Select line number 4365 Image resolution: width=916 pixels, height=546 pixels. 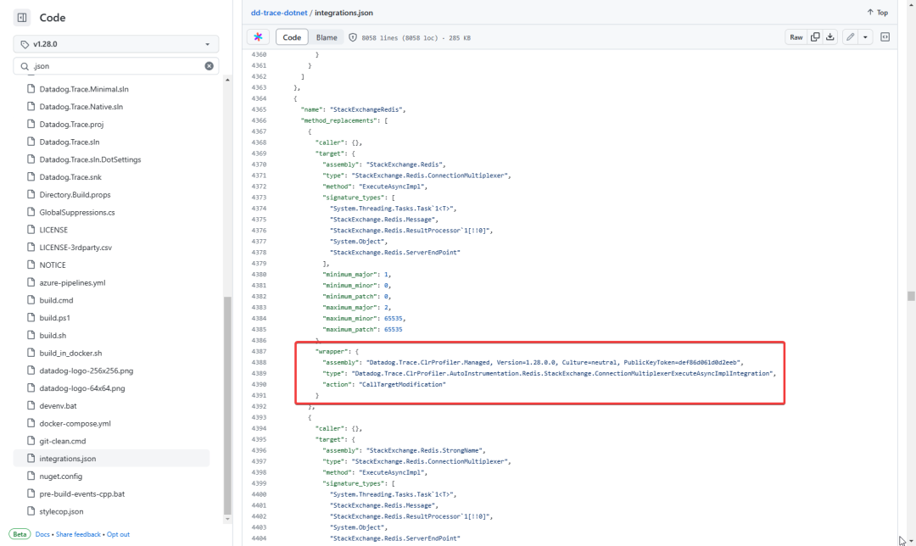259,109
